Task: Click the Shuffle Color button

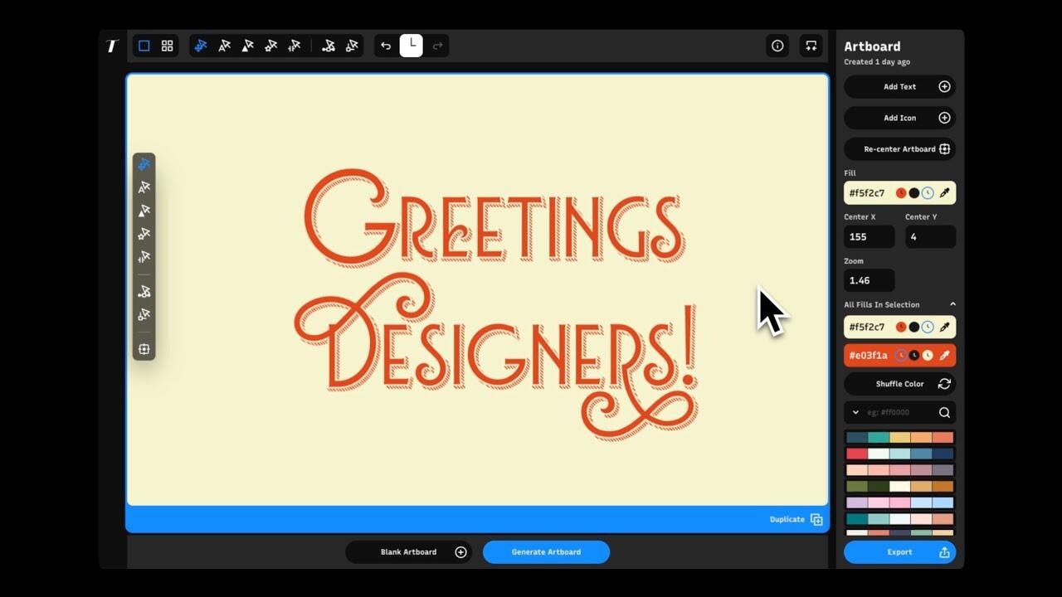Action: [900, 384]
